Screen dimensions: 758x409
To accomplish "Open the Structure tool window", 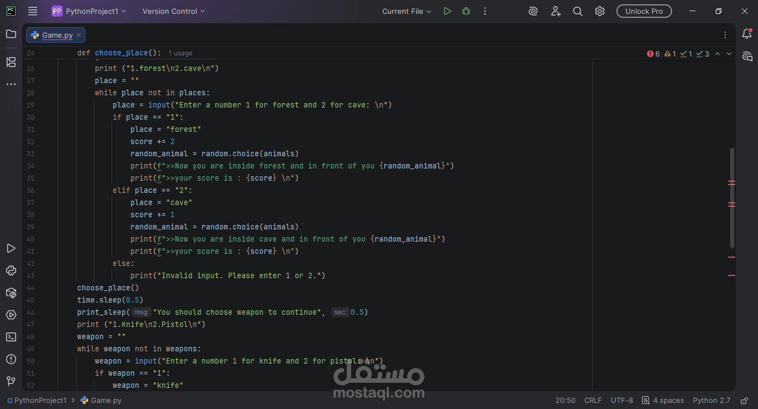I will [11, 62].
